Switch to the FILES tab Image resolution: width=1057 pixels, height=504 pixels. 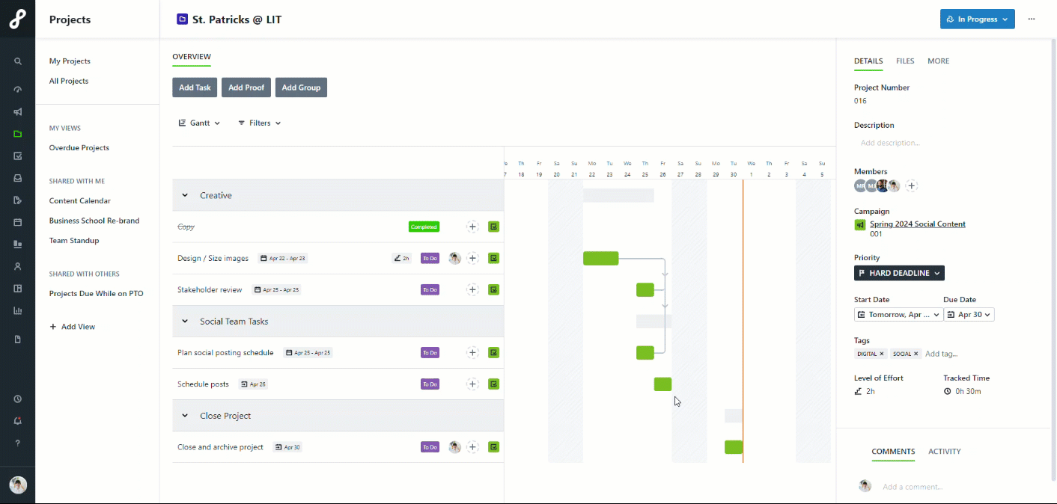point(905,61)
